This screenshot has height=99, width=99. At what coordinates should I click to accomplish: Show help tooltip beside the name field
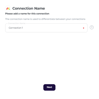(x=92, y=27)
